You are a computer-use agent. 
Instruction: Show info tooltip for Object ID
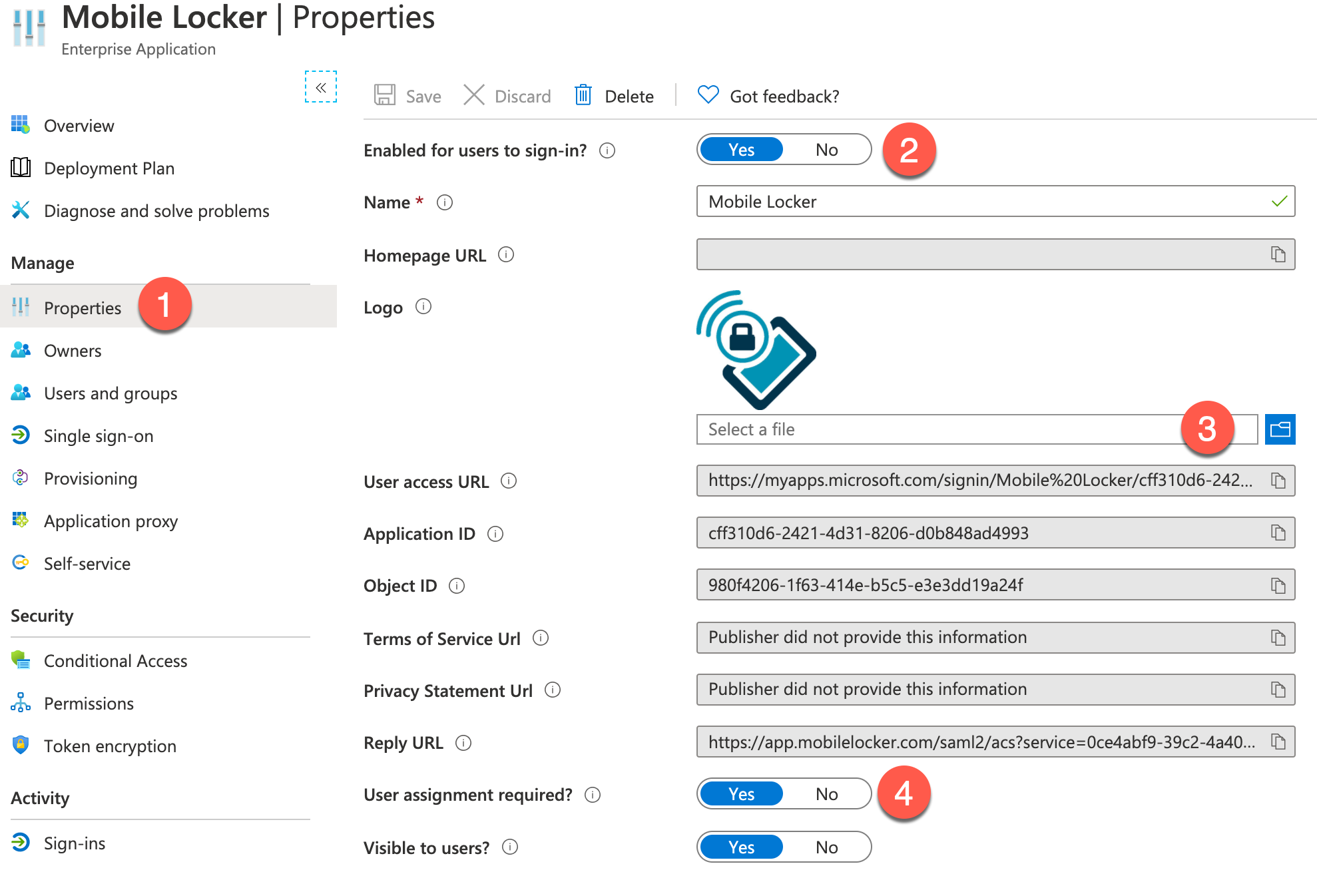click(x=457, y=586)
